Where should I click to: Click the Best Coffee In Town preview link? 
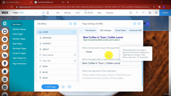(103, 37)
